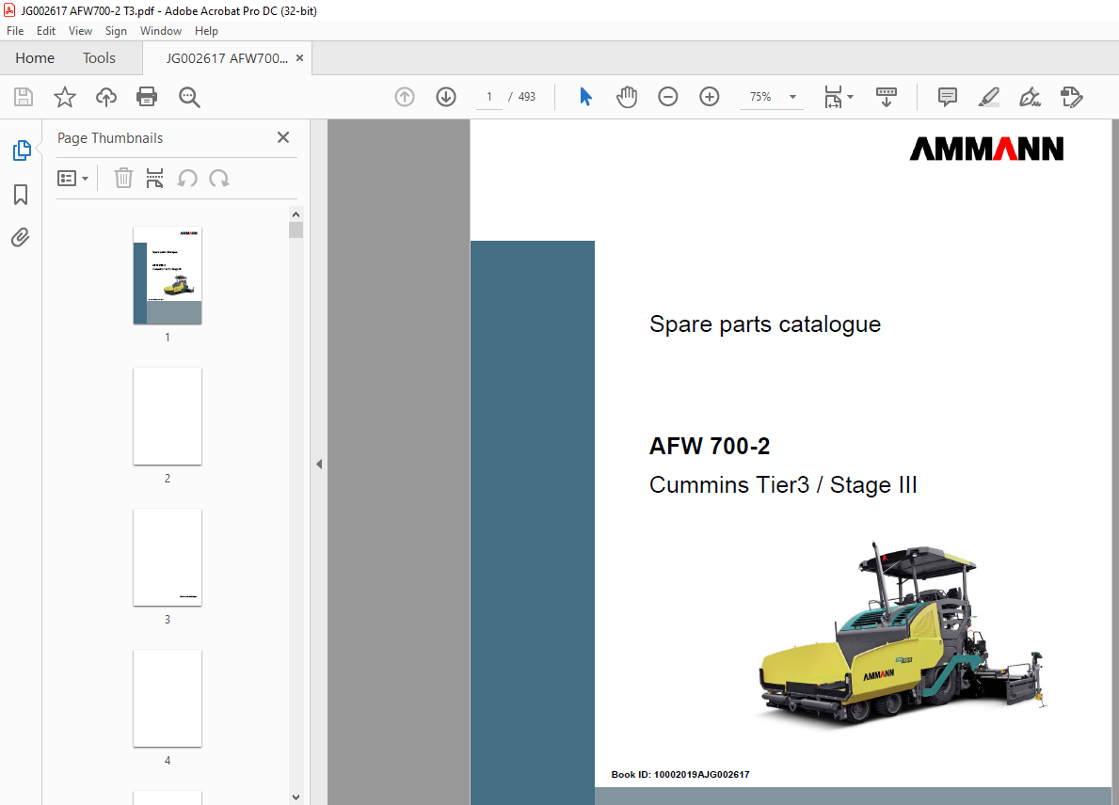Open the Find text magnifier icon
The width and height of the screenshot is (1119, 805).
click(189, 97)
